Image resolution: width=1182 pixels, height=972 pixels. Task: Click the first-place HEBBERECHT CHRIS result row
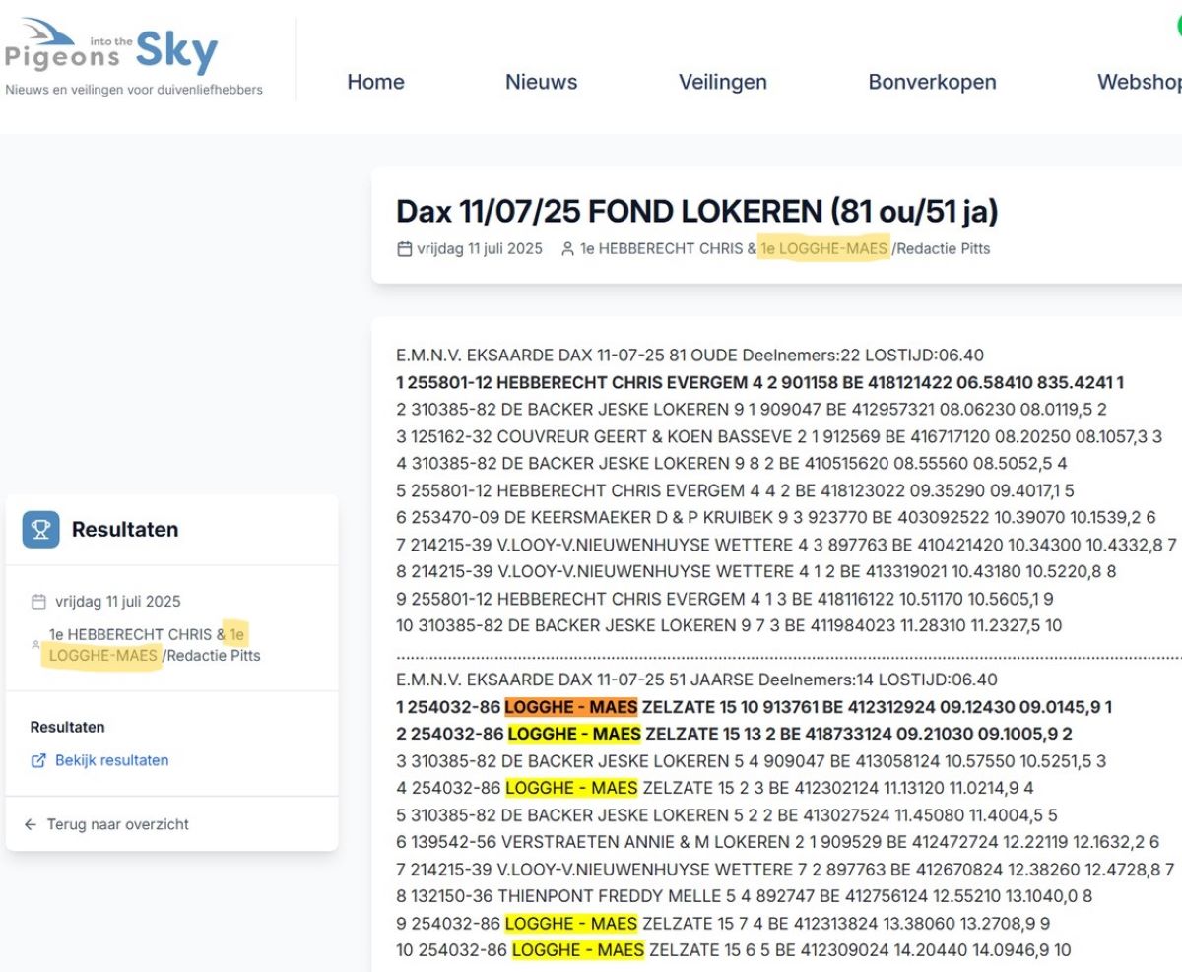[x=758, y=382]
